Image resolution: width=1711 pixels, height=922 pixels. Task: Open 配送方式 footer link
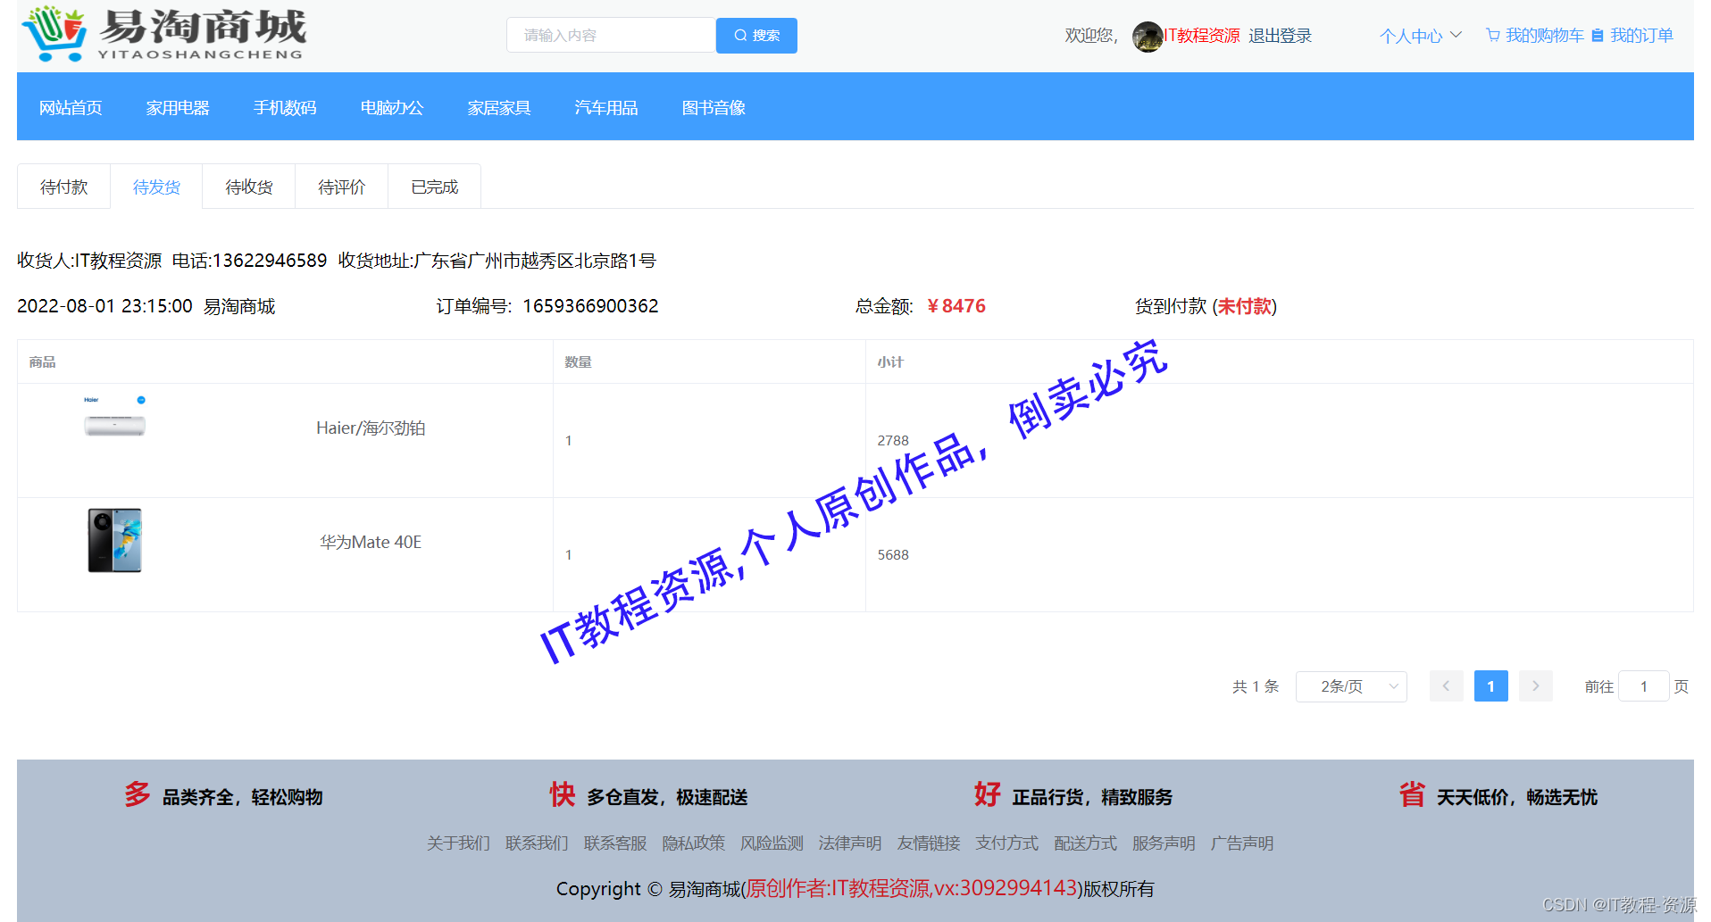click(1085, 843)
